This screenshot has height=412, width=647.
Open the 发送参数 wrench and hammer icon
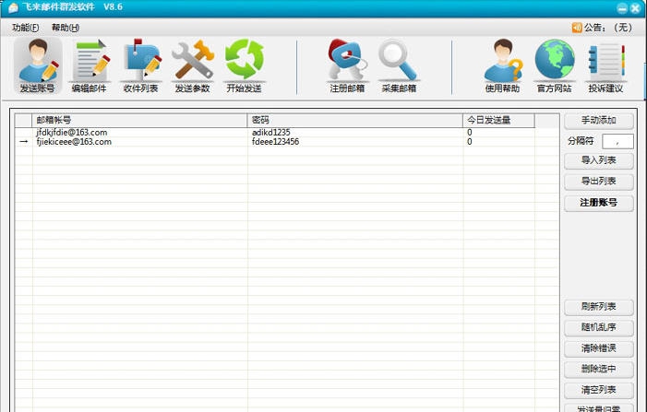(192, 66)
